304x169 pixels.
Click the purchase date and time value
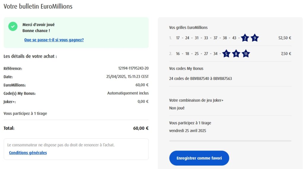127,77
